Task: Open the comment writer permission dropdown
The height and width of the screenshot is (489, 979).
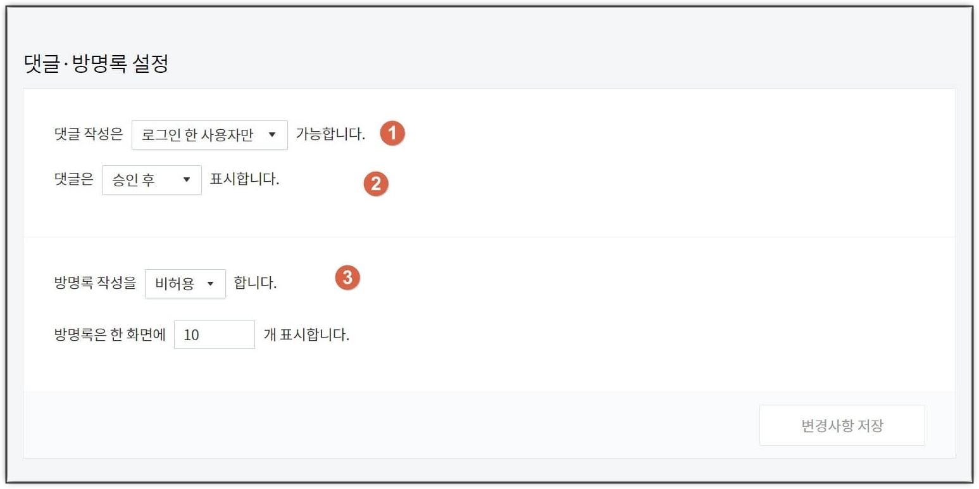Action: [x=209, y=134]
